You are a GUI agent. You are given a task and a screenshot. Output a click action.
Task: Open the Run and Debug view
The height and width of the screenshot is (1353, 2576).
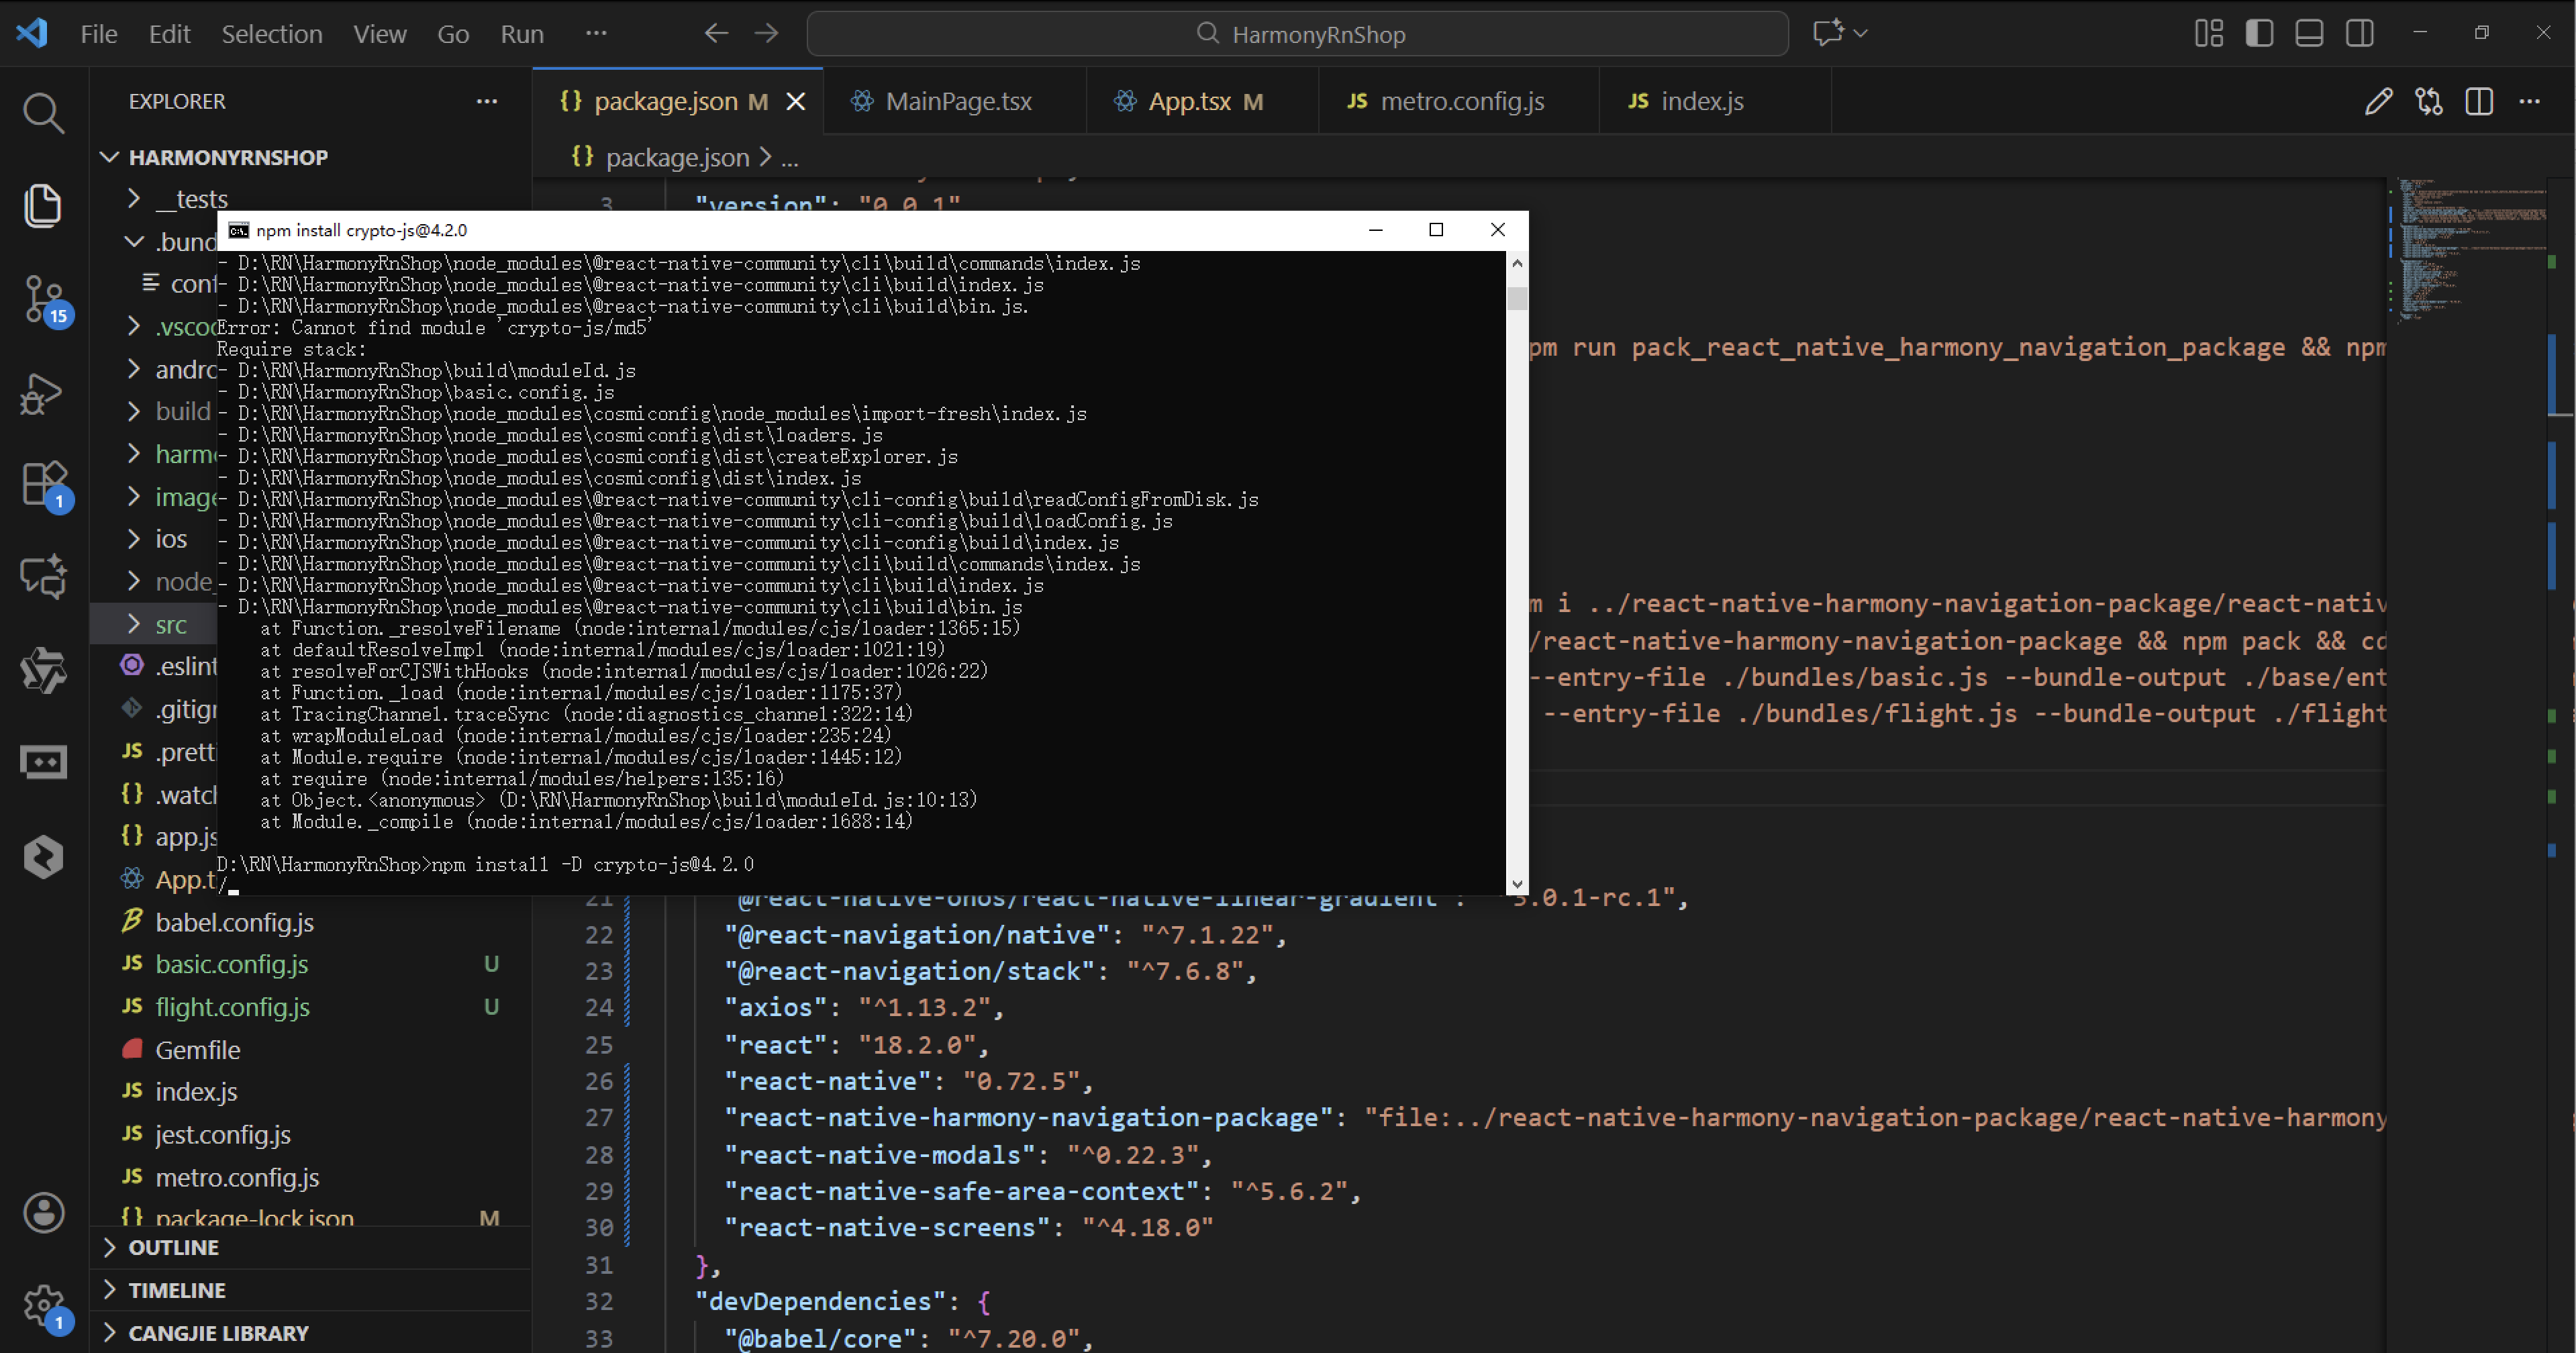[x=43, y=393]
